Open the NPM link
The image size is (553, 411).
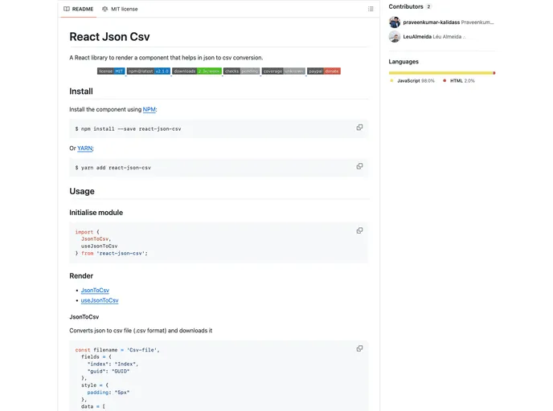point(149,109)
